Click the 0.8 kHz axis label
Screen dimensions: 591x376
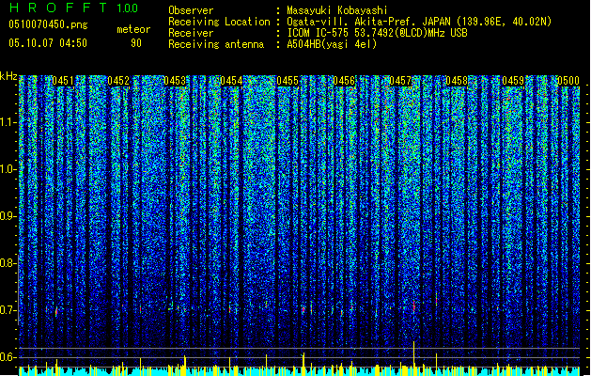coord(8,263)
